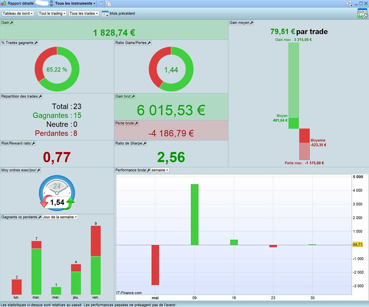Click the Neutre : 0 line
The image size is (369, 307).
click(x=62, y=124)
